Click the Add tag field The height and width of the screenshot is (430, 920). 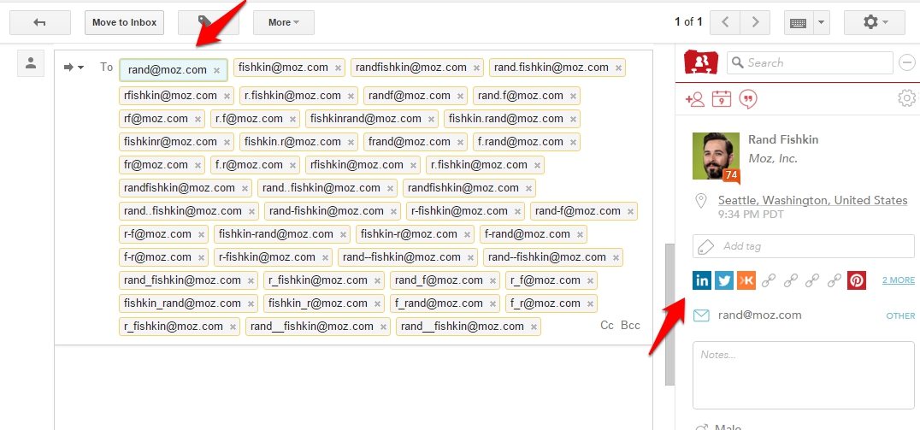(803, 246)
